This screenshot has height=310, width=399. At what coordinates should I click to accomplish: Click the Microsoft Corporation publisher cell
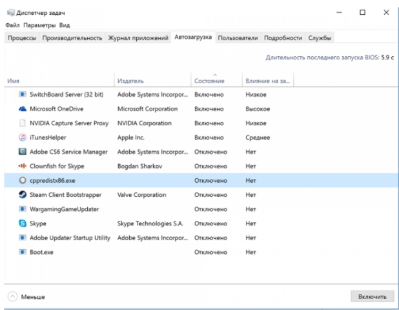click(x=148, y=109)
